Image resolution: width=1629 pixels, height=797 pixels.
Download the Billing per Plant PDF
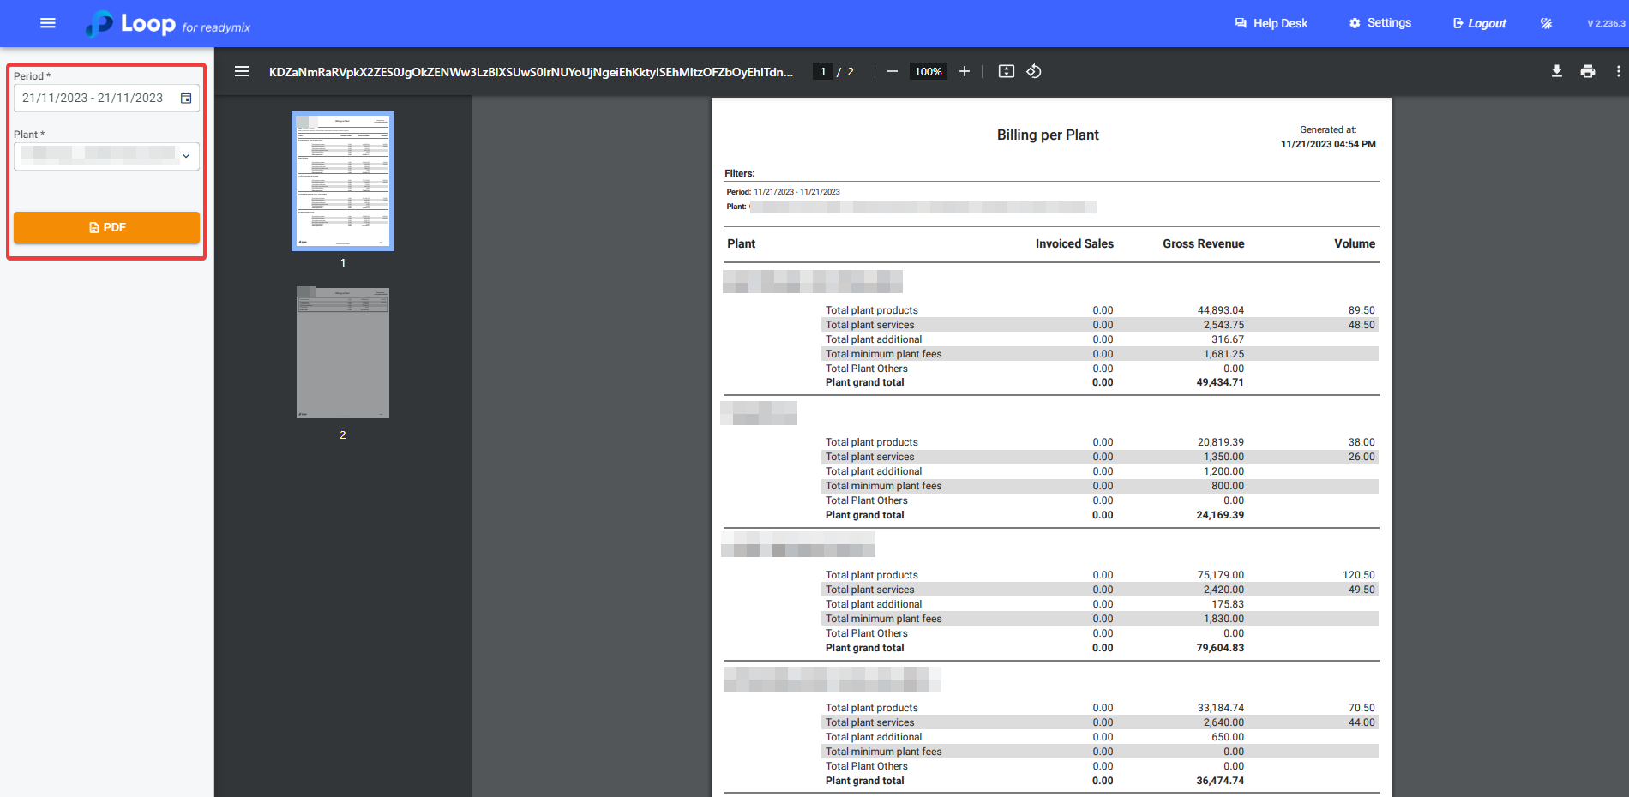click(x=1556, y=71)
